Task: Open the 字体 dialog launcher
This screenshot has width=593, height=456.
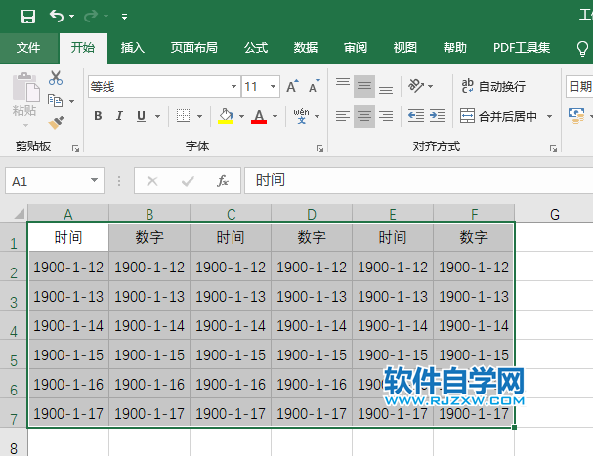Action: 320,149
